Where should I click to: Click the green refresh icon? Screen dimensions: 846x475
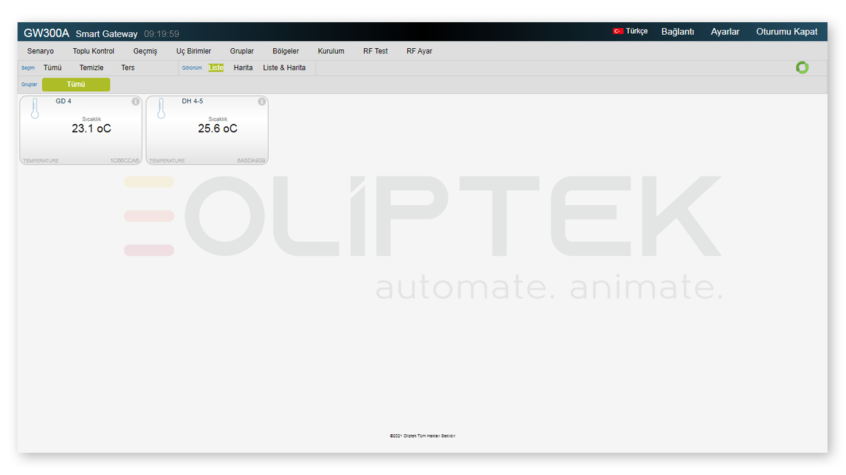802,68
